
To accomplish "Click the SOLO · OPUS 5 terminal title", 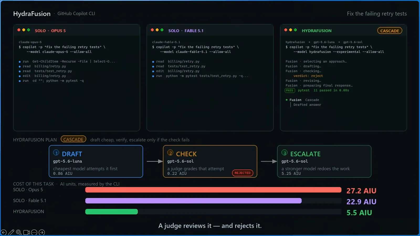I will pyautogui.click(x=50, y=31).
